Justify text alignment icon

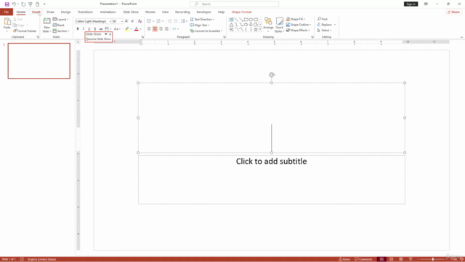coord(166,29)
